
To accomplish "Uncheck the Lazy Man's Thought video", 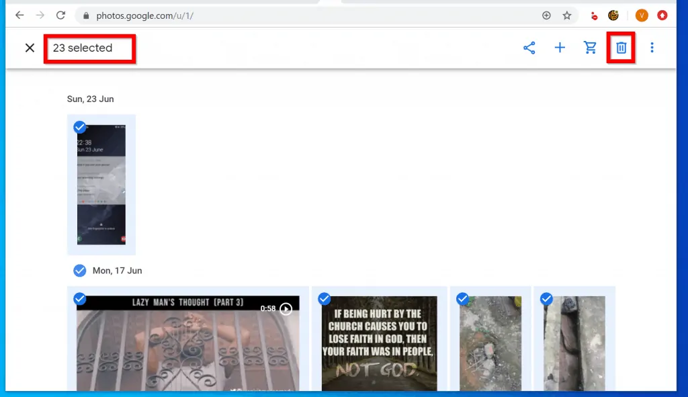I will (x=79, y=299).
